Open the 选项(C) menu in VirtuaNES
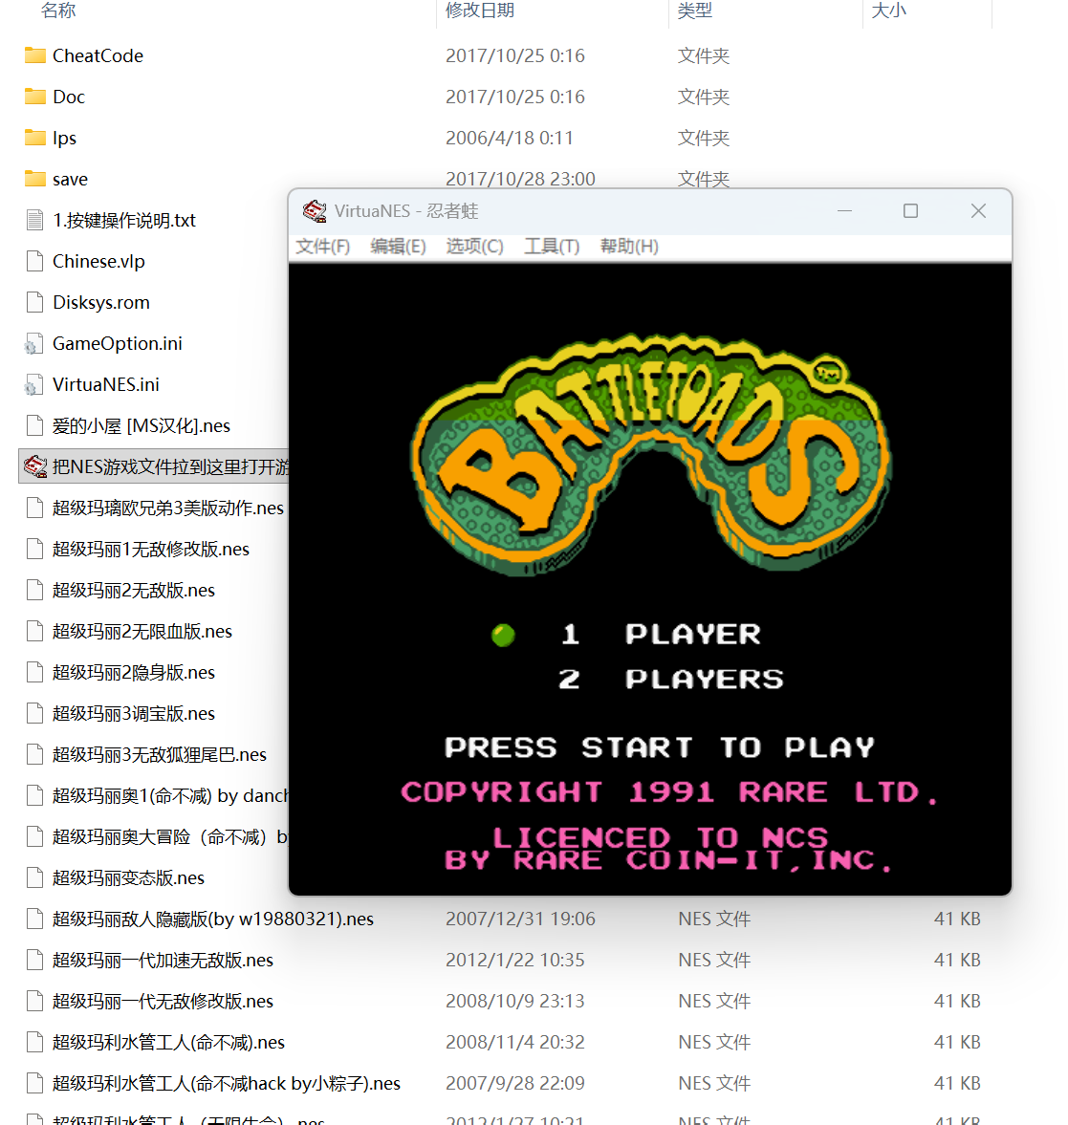 click(474, 247)
